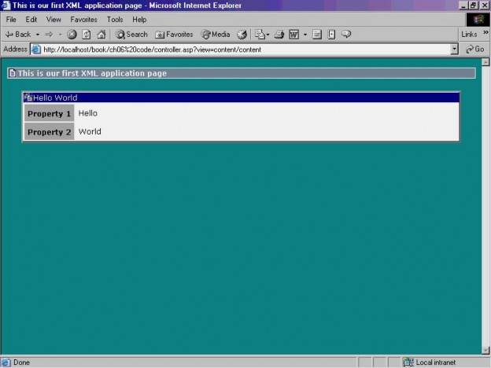Open the Search pane
This screenshot has width=491, height=368.
[x=131, y=35]
